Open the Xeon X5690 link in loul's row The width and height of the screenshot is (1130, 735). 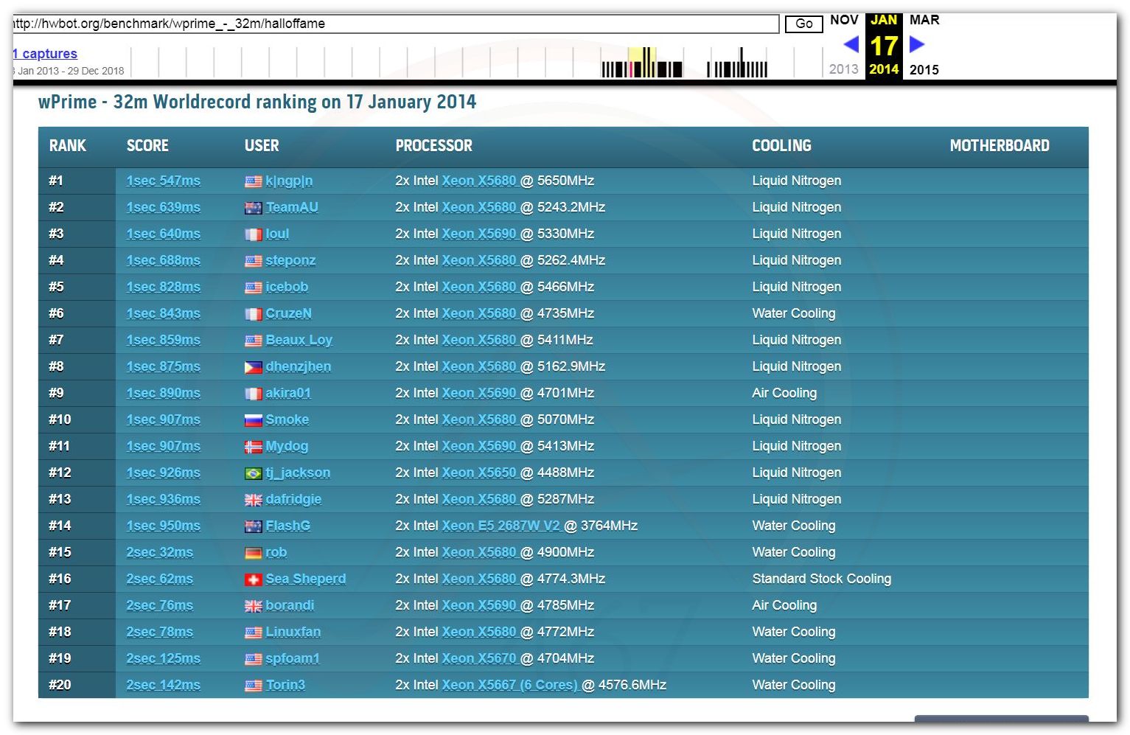coord(479,234)
